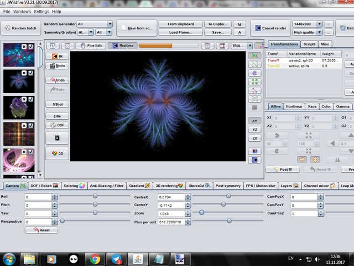Image resolution: width=354 pixels, height=266 pixels.
Task: Toggle the XY editing plane button
Action: [254, 120]
